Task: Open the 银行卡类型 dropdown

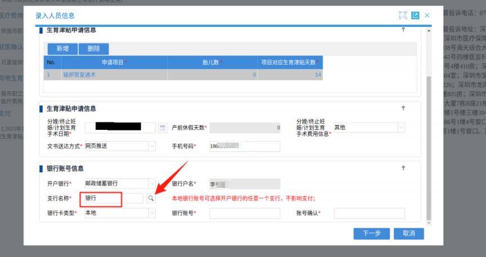Action: 152,213
